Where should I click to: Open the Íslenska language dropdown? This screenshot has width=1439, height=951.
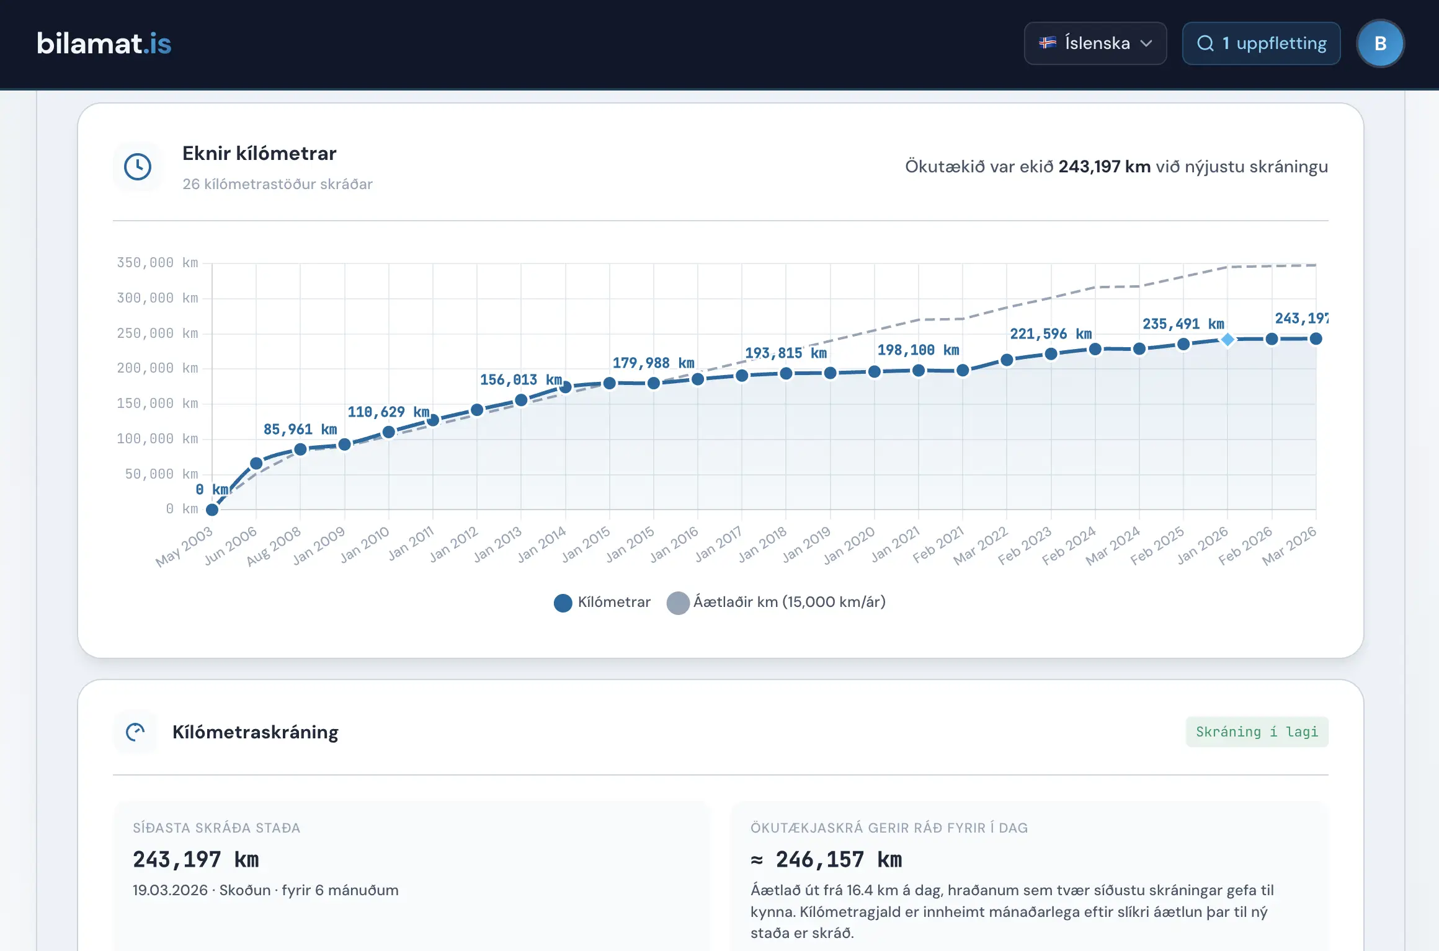(1095, 43)
